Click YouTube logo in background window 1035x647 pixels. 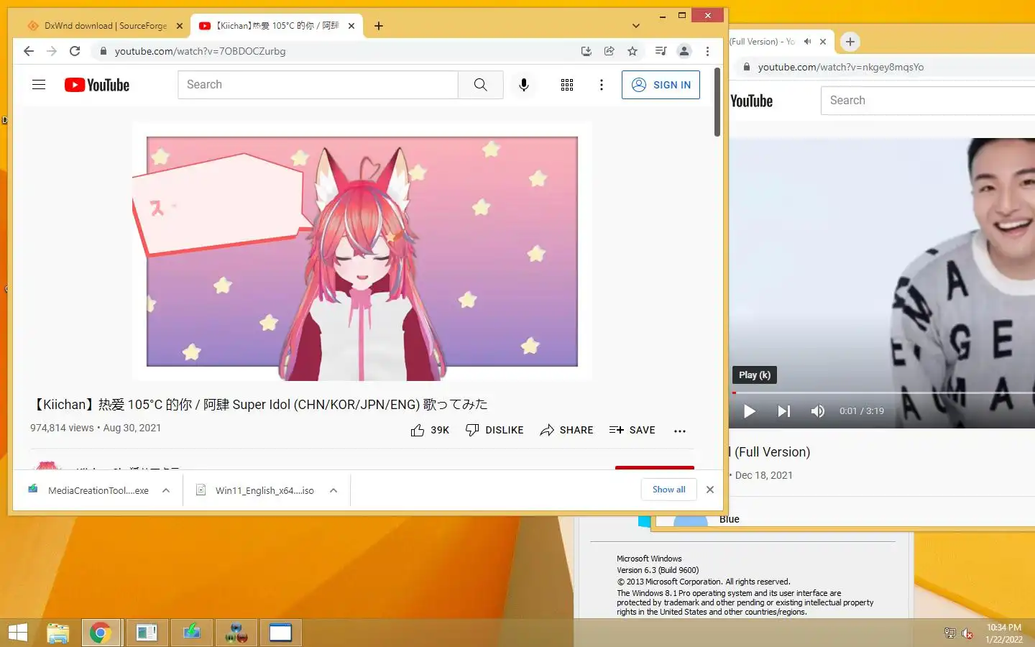[x=751, y=101]
